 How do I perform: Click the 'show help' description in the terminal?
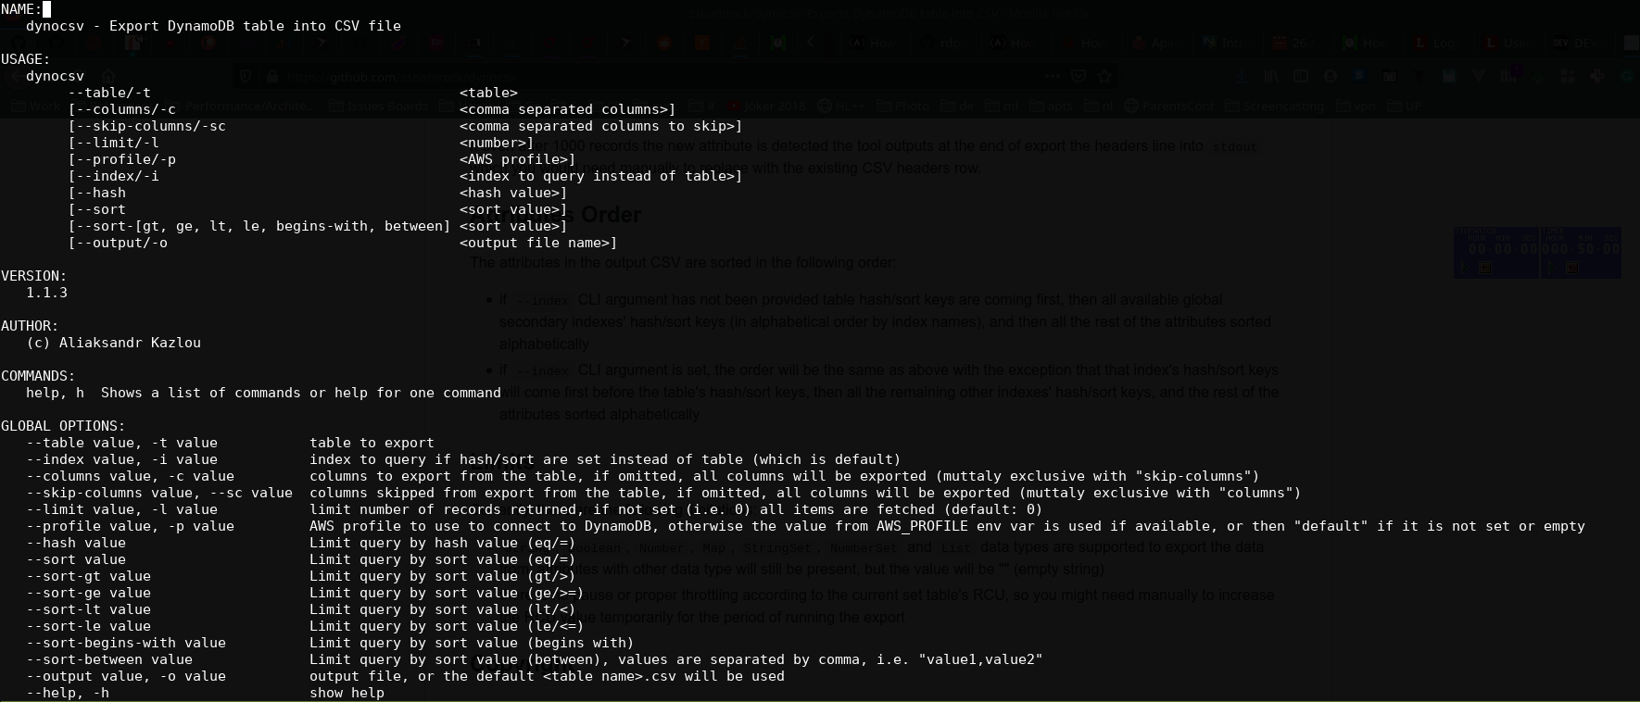[x=347, y=693]
